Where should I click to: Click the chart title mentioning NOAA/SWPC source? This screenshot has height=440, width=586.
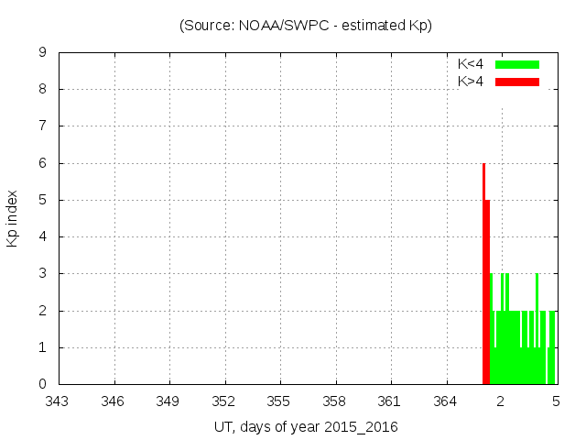click(305, 26)
